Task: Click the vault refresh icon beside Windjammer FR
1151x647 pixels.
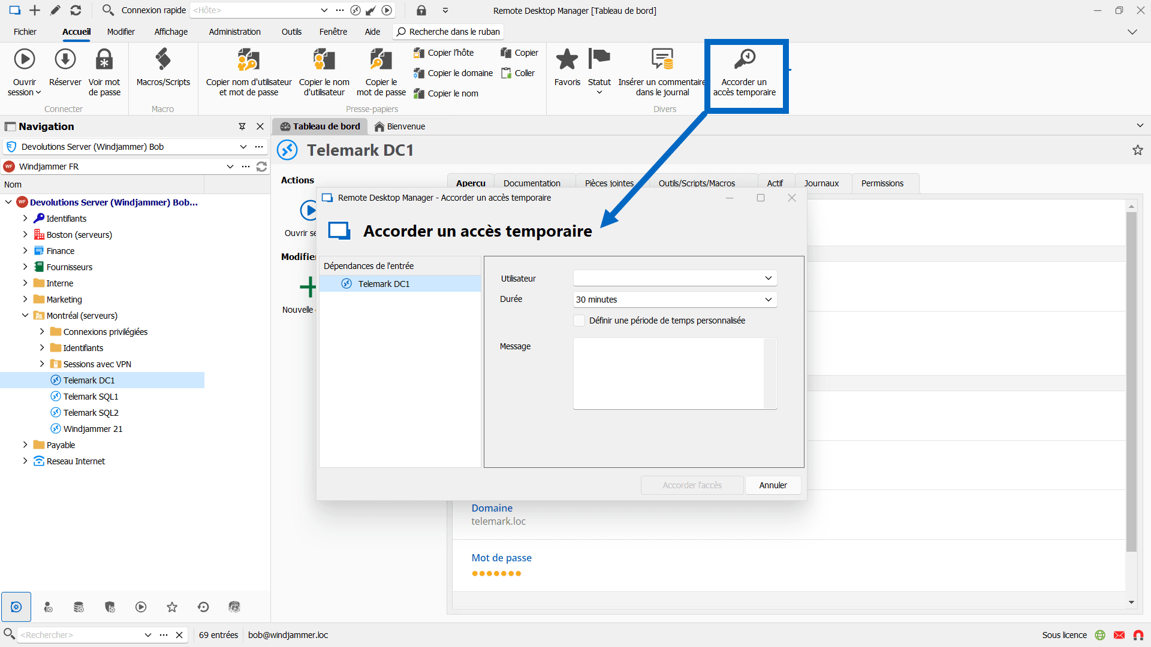Action: [x=261, y=167]
